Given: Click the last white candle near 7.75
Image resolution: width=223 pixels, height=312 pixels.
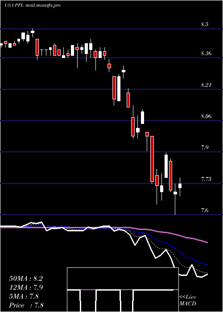Looking at the screenshot, I should pos(180,186).
